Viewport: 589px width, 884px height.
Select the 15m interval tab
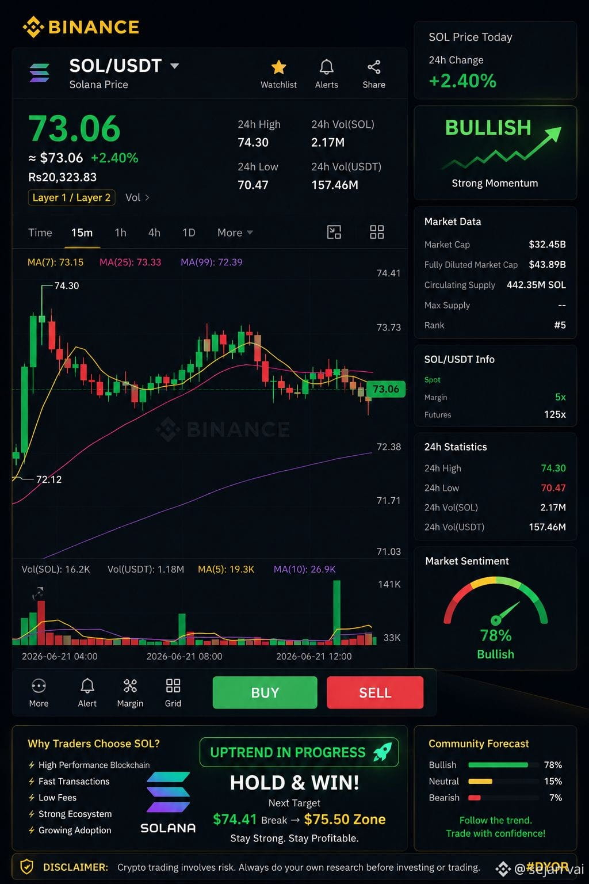click(x=82, y=233)
